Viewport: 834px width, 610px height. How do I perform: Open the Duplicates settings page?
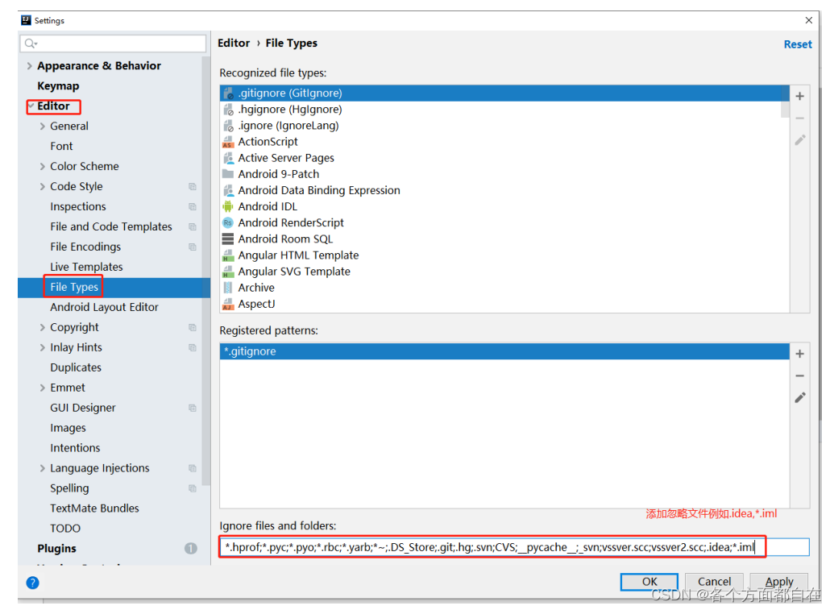[76, 368]
